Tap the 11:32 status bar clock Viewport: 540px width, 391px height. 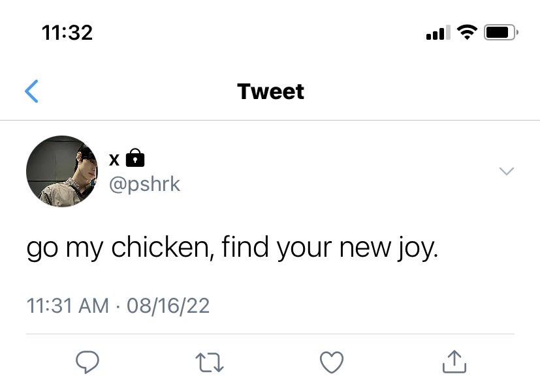(x=67, y=33)
